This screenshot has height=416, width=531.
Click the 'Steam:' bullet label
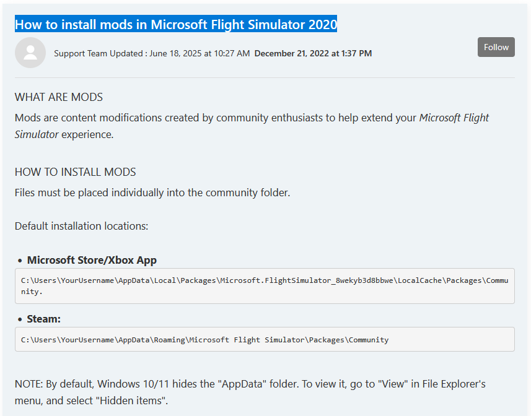(x=44, y=319)
